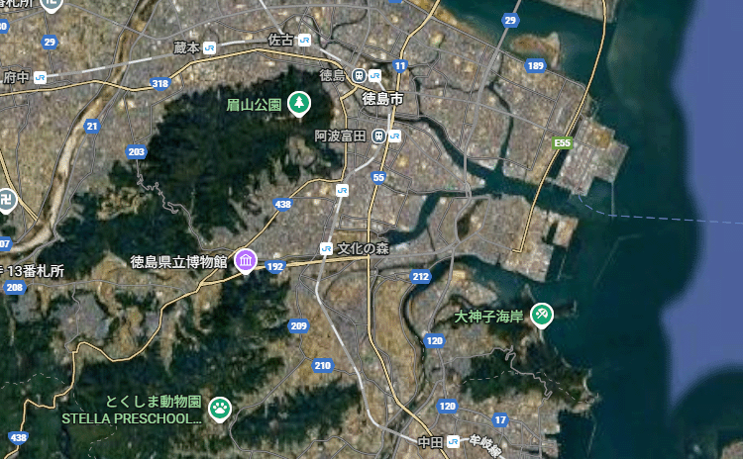Screen dimensions: 743x459
Task: Click the green E55 expressway shield
Action: (x=563, y=142)
